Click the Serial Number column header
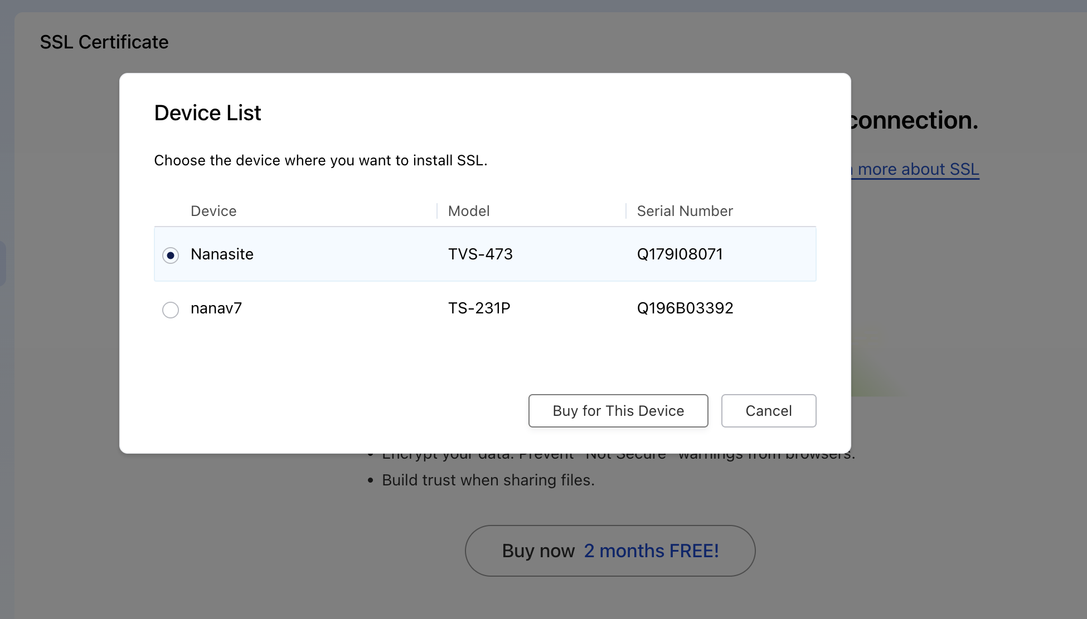Viewport: 1087px width, 619px height. (685, 211)
